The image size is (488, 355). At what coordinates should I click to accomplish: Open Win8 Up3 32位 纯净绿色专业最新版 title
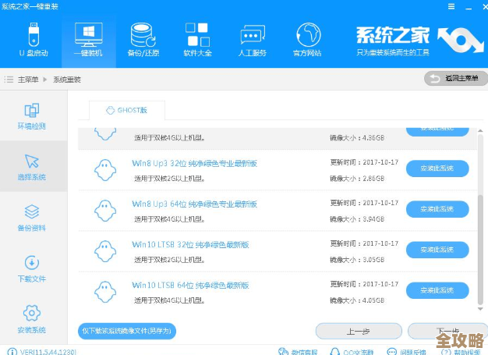195,164
